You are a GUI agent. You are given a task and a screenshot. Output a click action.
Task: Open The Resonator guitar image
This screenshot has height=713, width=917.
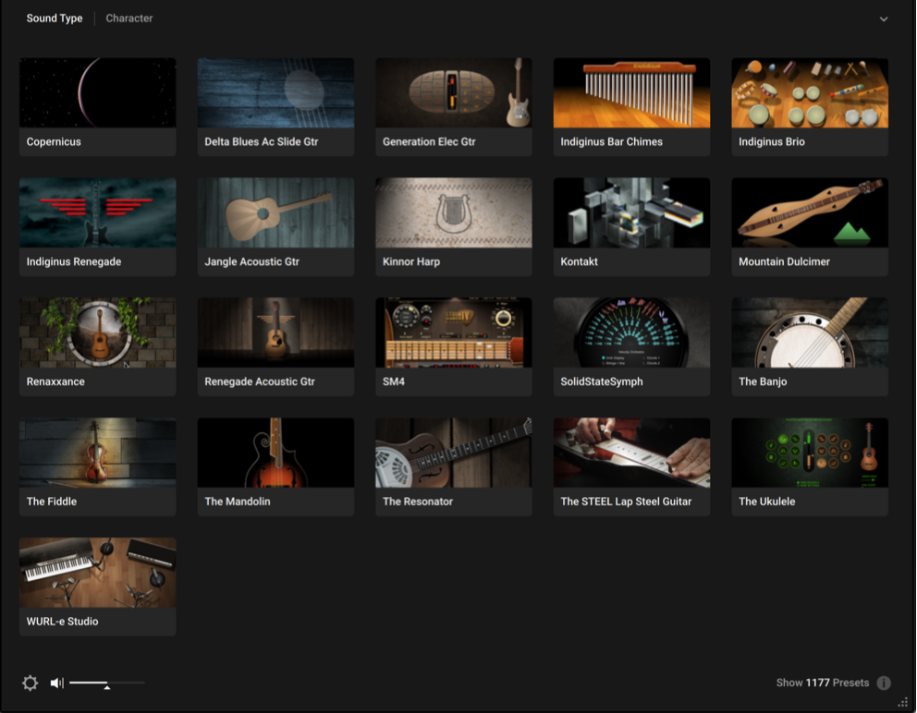point(454,453)
